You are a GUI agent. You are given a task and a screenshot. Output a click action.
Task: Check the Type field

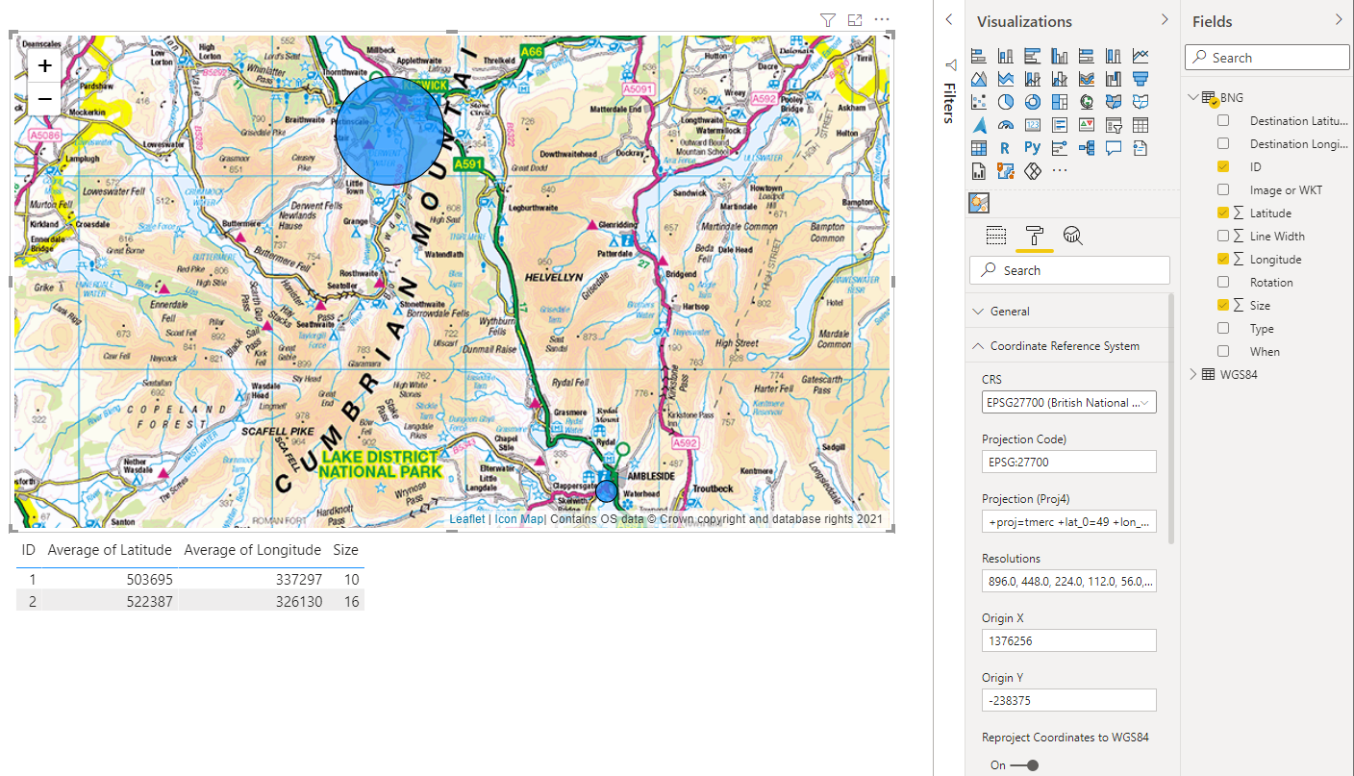pos(1223,329)
